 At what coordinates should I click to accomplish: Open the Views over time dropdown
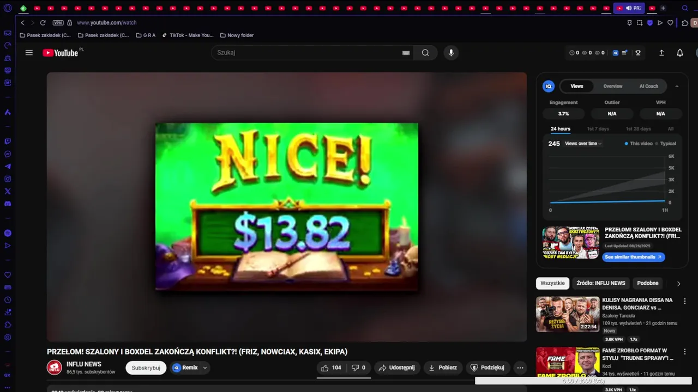[583, 144]
